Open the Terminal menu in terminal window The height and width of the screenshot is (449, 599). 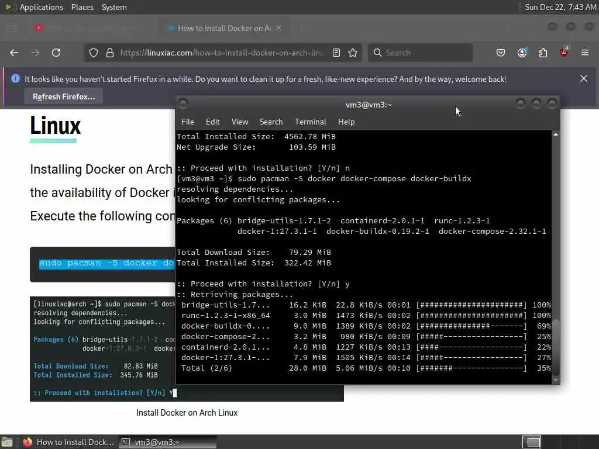point(311,122)
